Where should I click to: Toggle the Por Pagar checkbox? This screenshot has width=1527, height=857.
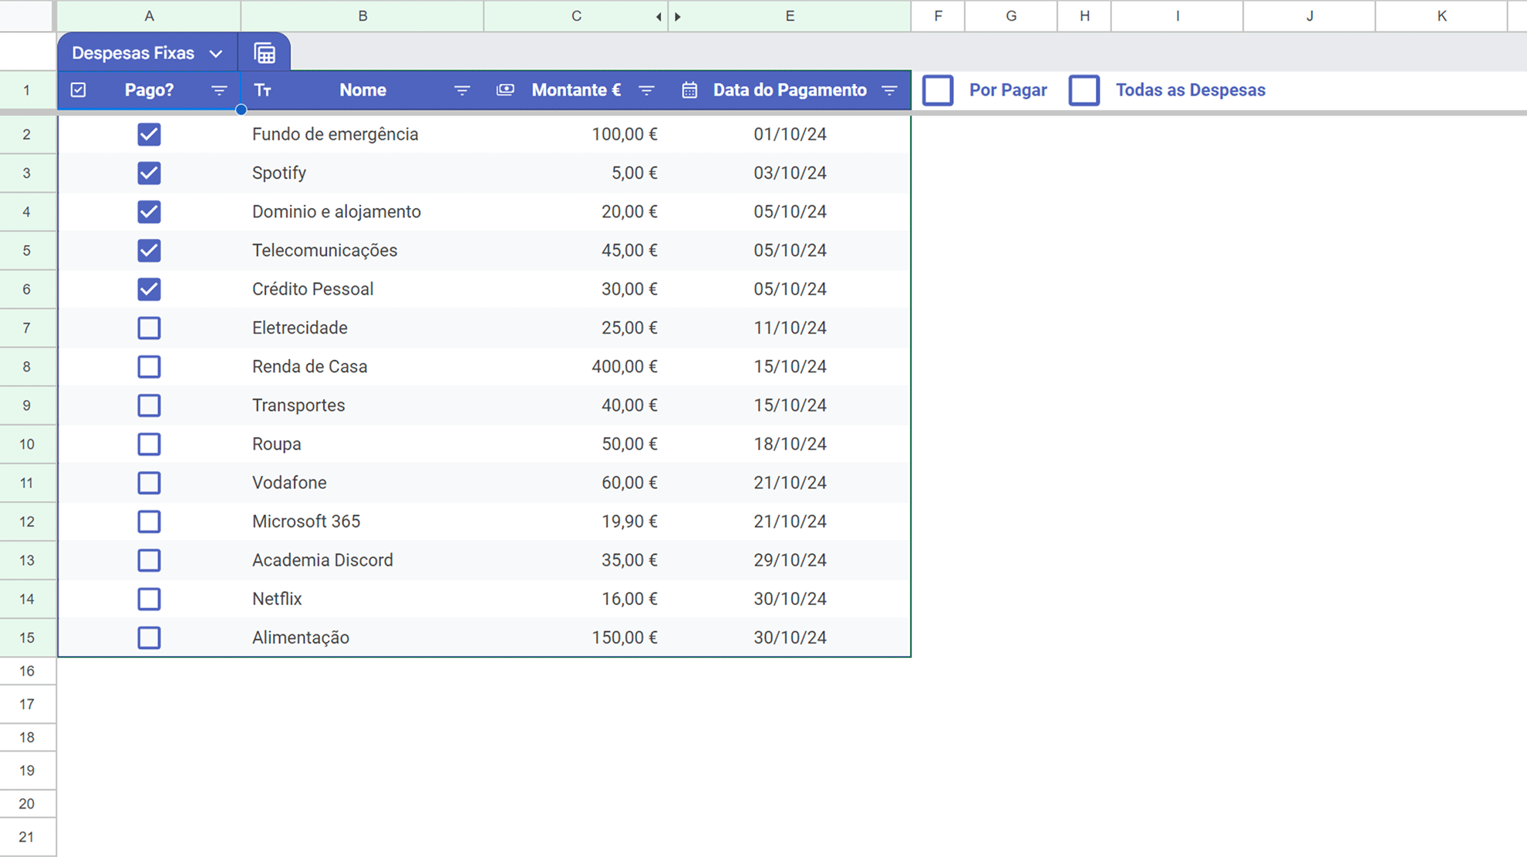click(x=938, y=90)
